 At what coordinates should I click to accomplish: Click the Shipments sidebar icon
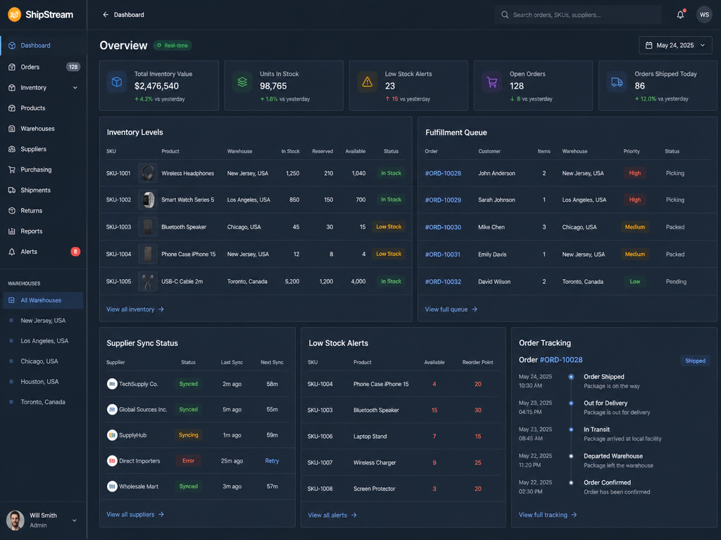[x=12, y=190]
